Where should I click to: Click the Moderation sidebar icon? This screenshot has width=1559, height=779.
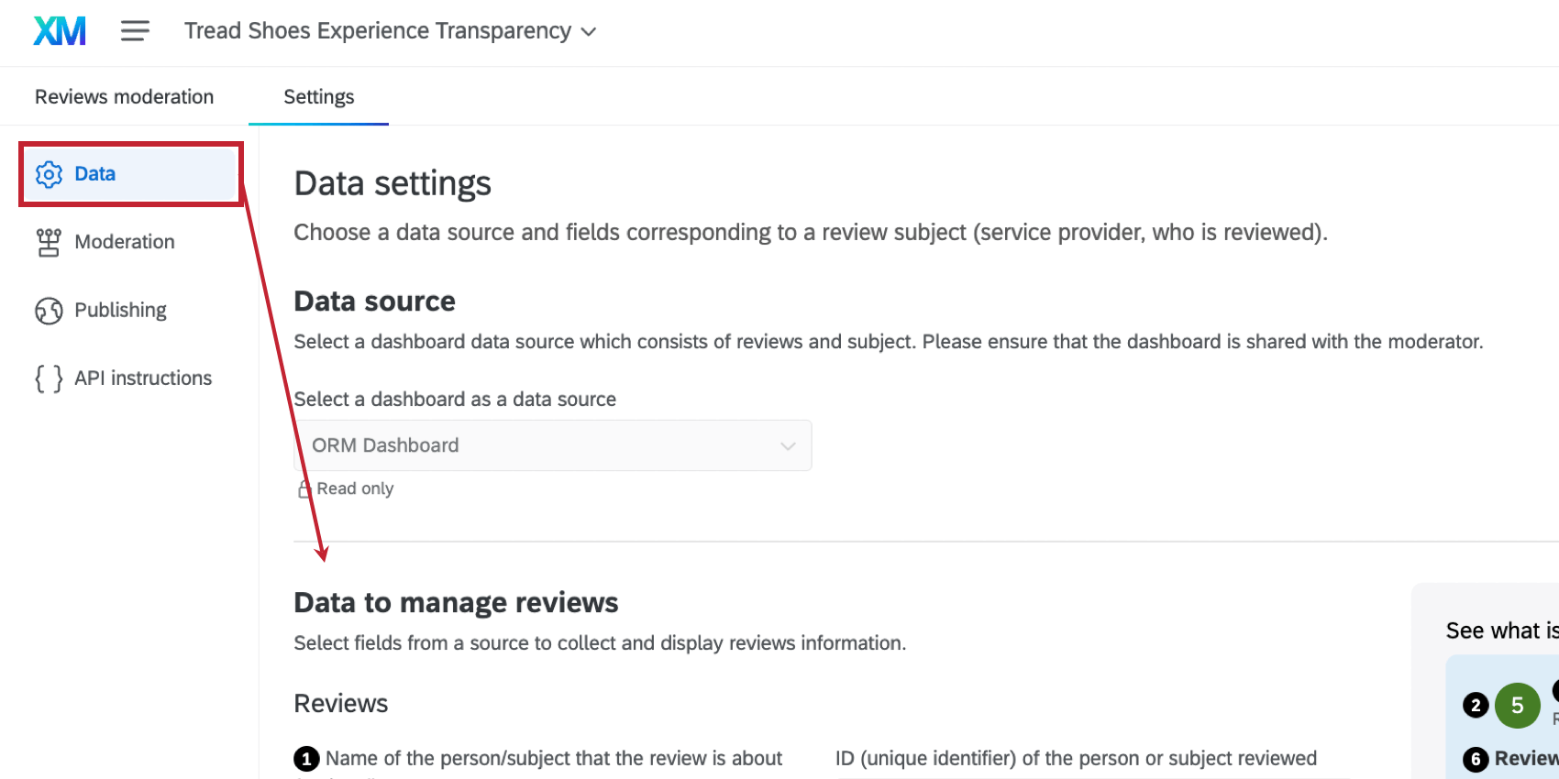click(49, 242)
